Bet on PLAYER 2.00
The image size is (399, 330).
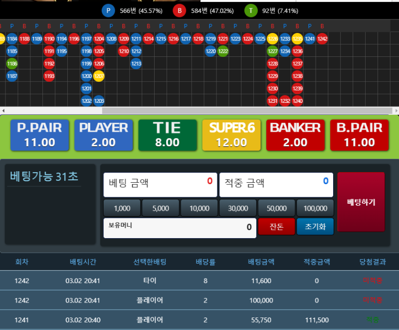pyautogui.click(x=104, y=135)
